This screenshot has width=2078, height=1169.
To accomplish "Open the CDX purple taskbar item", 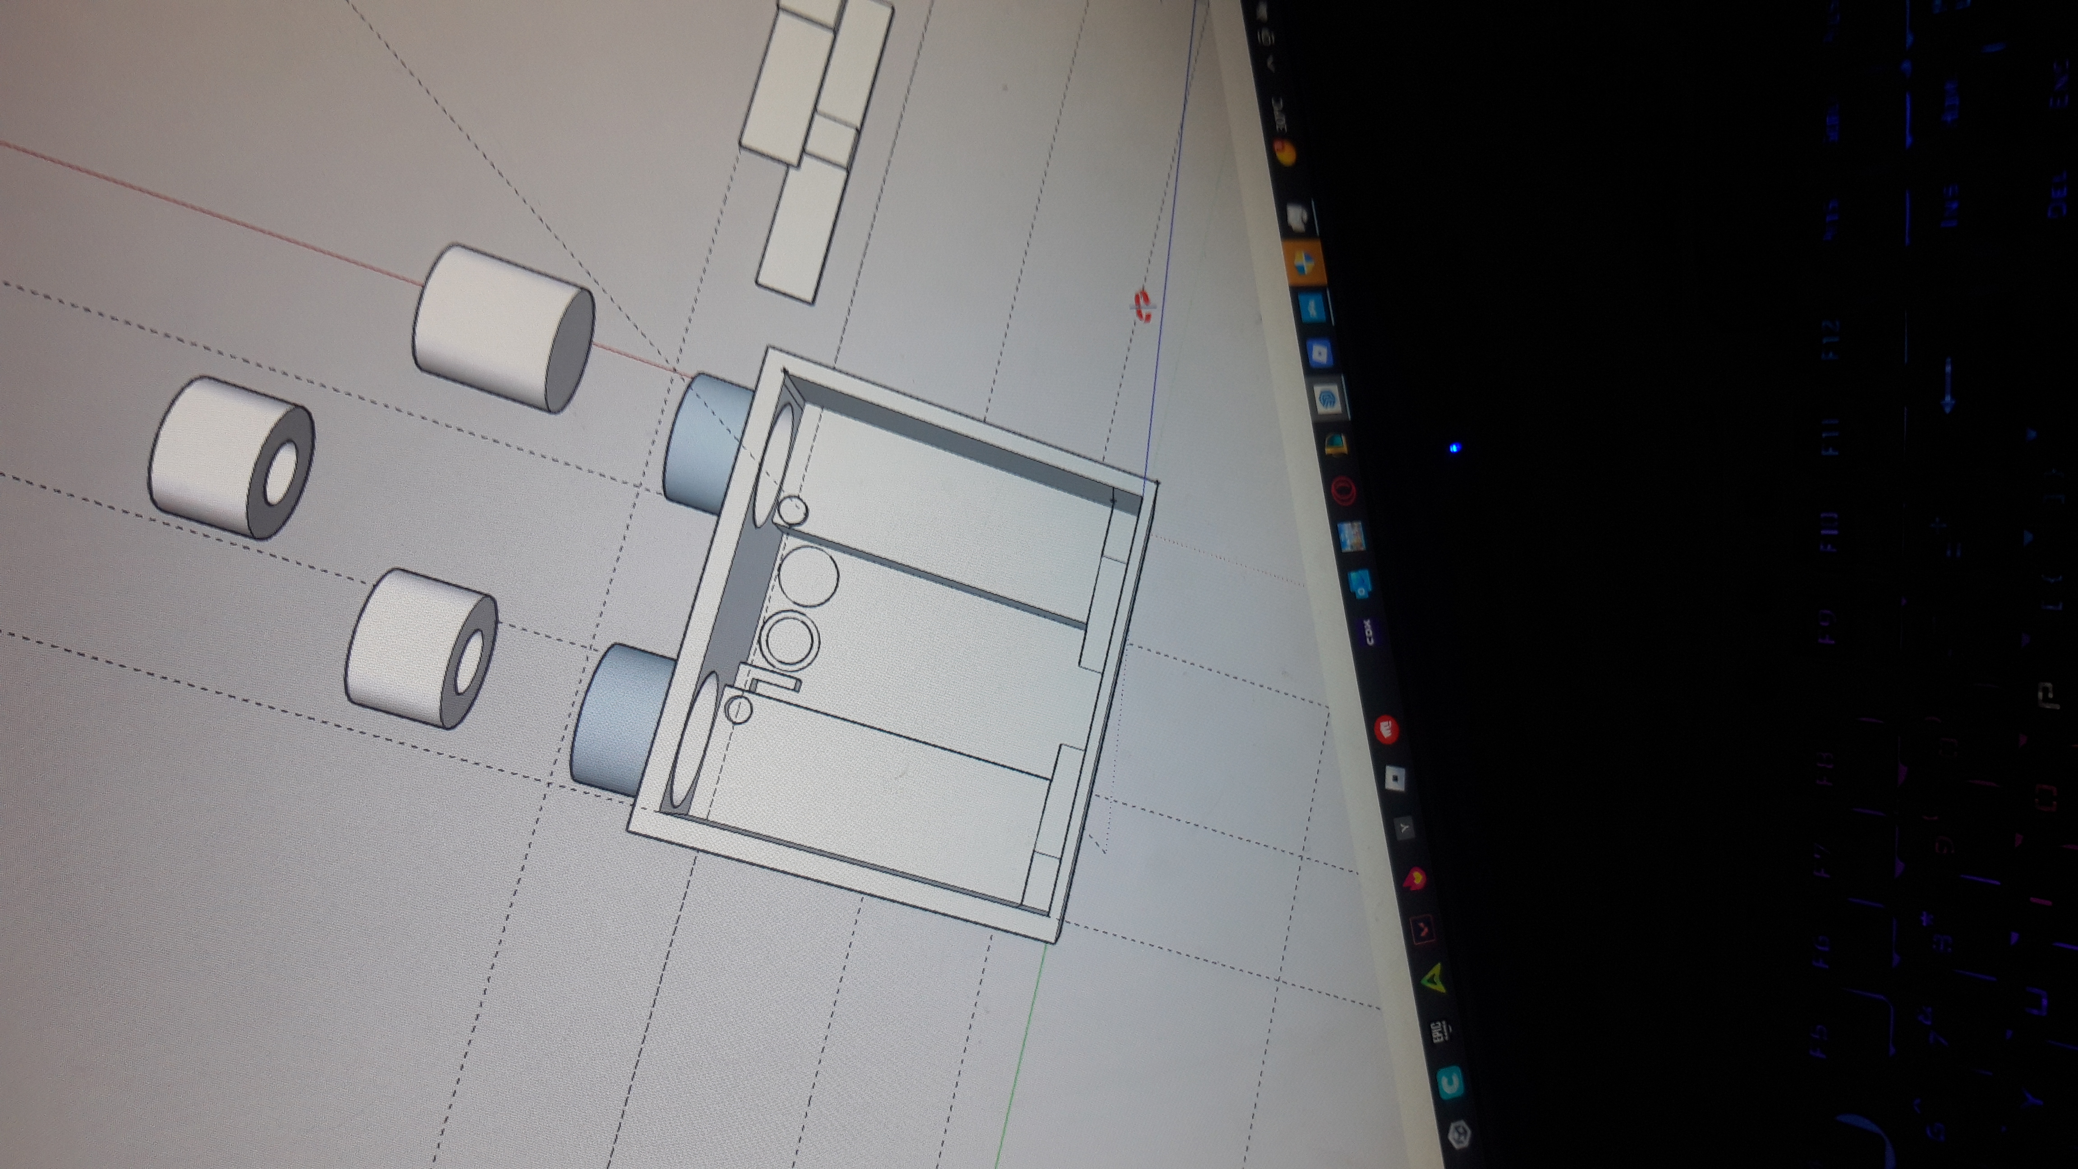I will (x=1370, y=632).
